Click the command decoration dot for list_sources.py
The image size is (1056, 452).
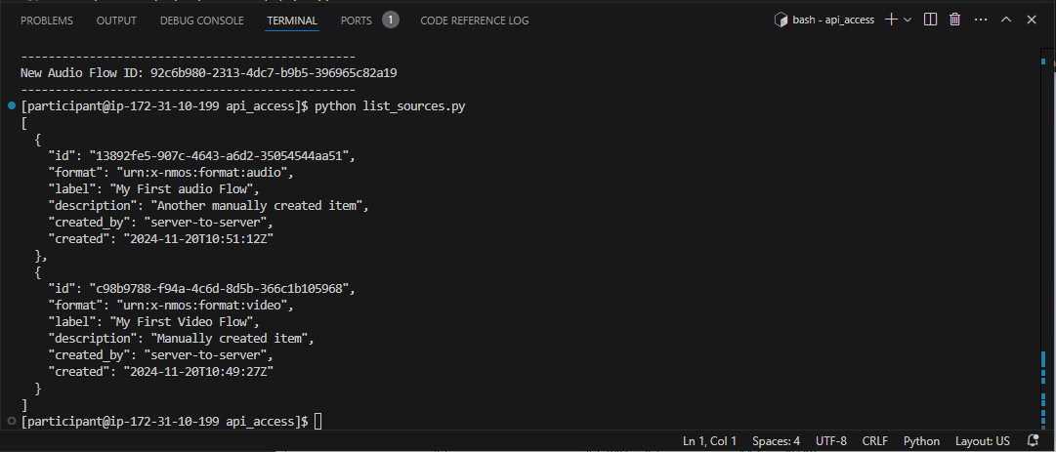pyautogui.click(x=12, y=105)
